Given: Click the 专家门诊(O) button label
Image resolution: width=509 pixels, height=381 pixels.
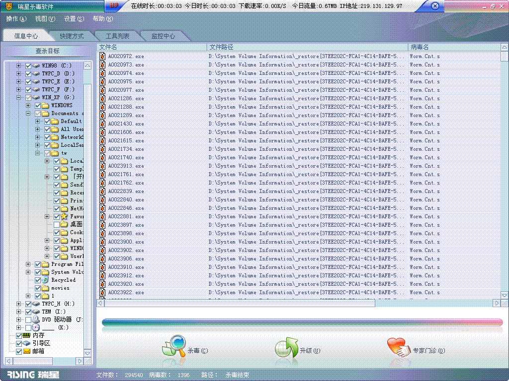Looking at the screenshot, I should coord(429,351).
